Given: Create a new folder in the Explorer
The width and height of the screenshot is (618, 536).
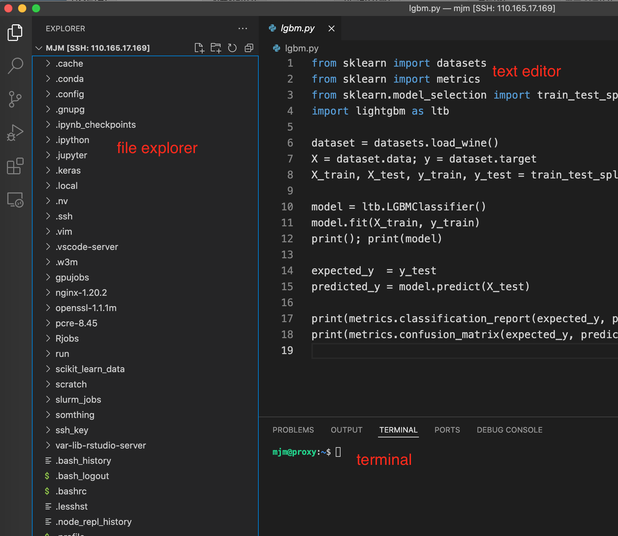Looking at the screenshot, I should (216, 48).
